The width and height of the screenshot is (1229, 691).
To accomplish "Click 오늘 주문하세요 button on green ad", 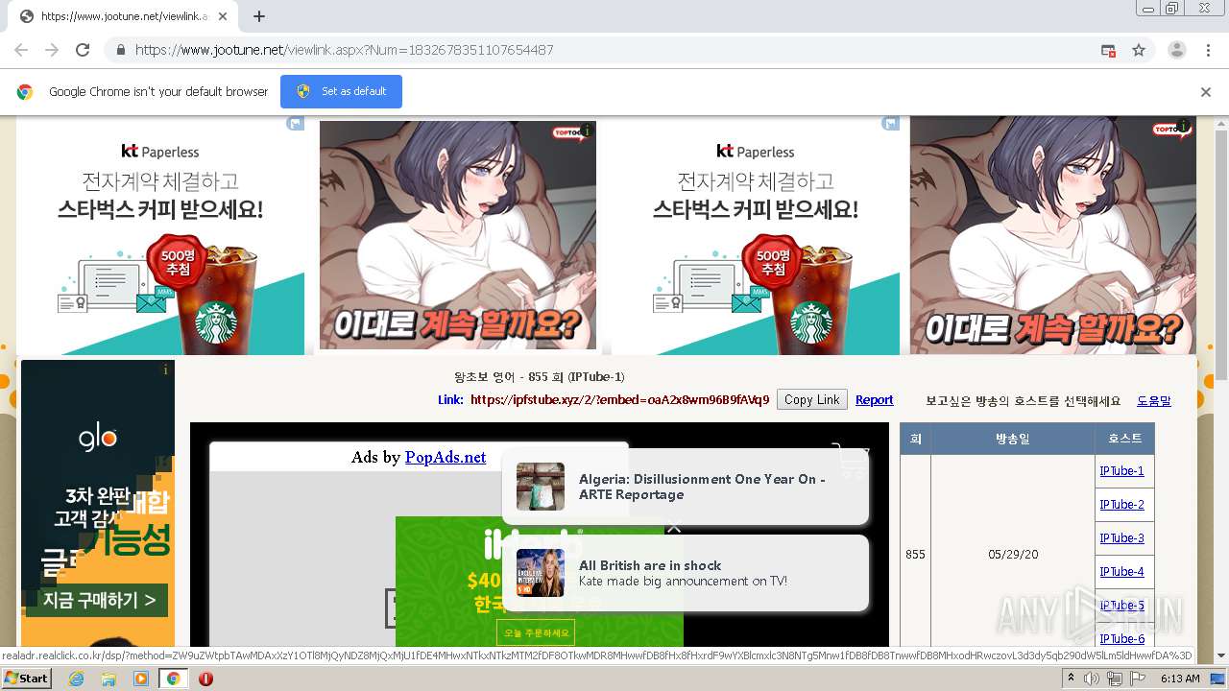I will (x=536, y=633).
